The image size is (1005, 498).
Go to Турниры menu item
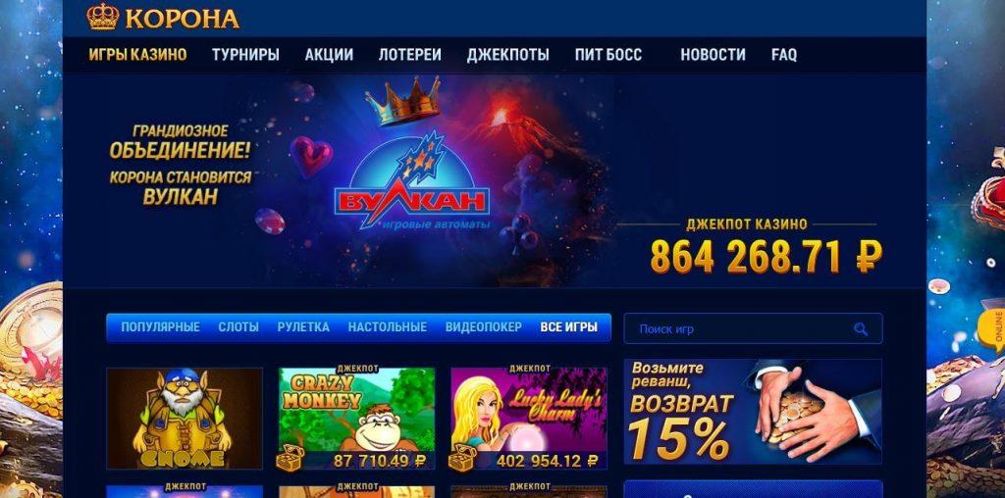(245, 55)
